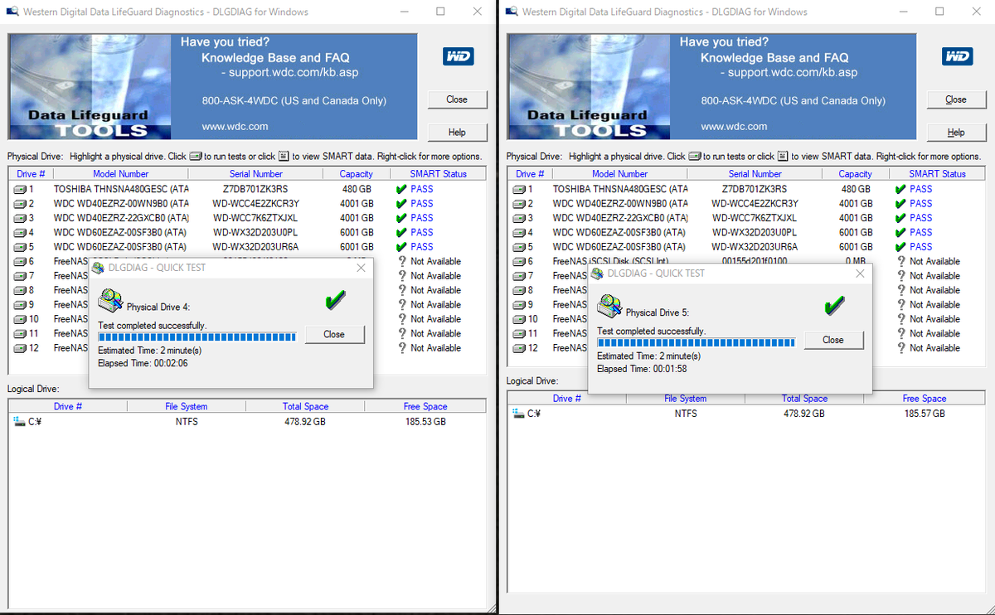Click Not Available status for drive 6, left window
995x615 pixels.
436,261
